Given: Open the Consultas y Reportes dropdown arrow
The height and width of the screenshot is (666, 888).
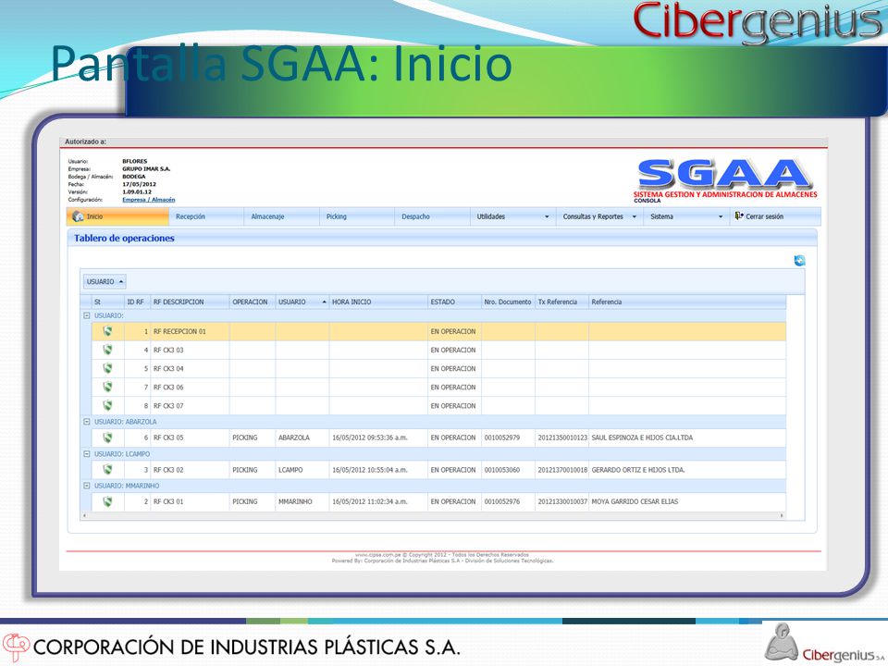Looking at the screenshot, I should click(635, 216).
